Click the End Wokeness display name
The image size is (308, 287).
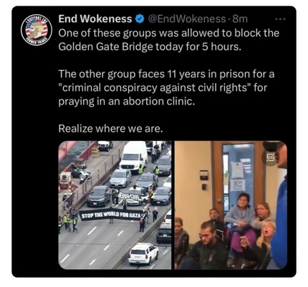95,19
